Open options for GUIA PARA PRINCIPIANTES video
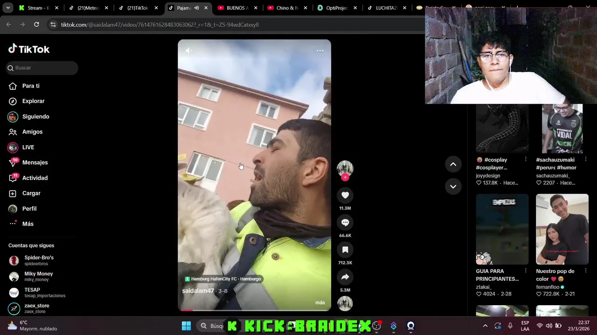This screenshot has width=597, height=335. click(x=526, y=271)
